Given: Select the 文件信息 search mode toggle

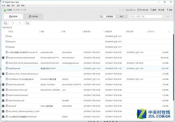Looking at the screenshot, I should 109,16.
